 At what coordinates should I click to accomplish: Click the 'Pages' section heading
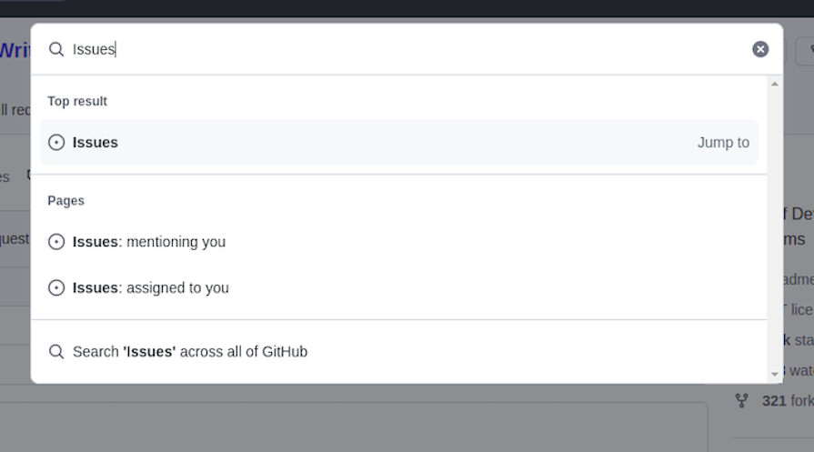tap(65, 200)
